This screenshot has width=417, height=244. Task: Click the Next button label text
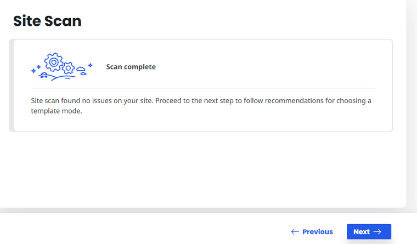362,232
